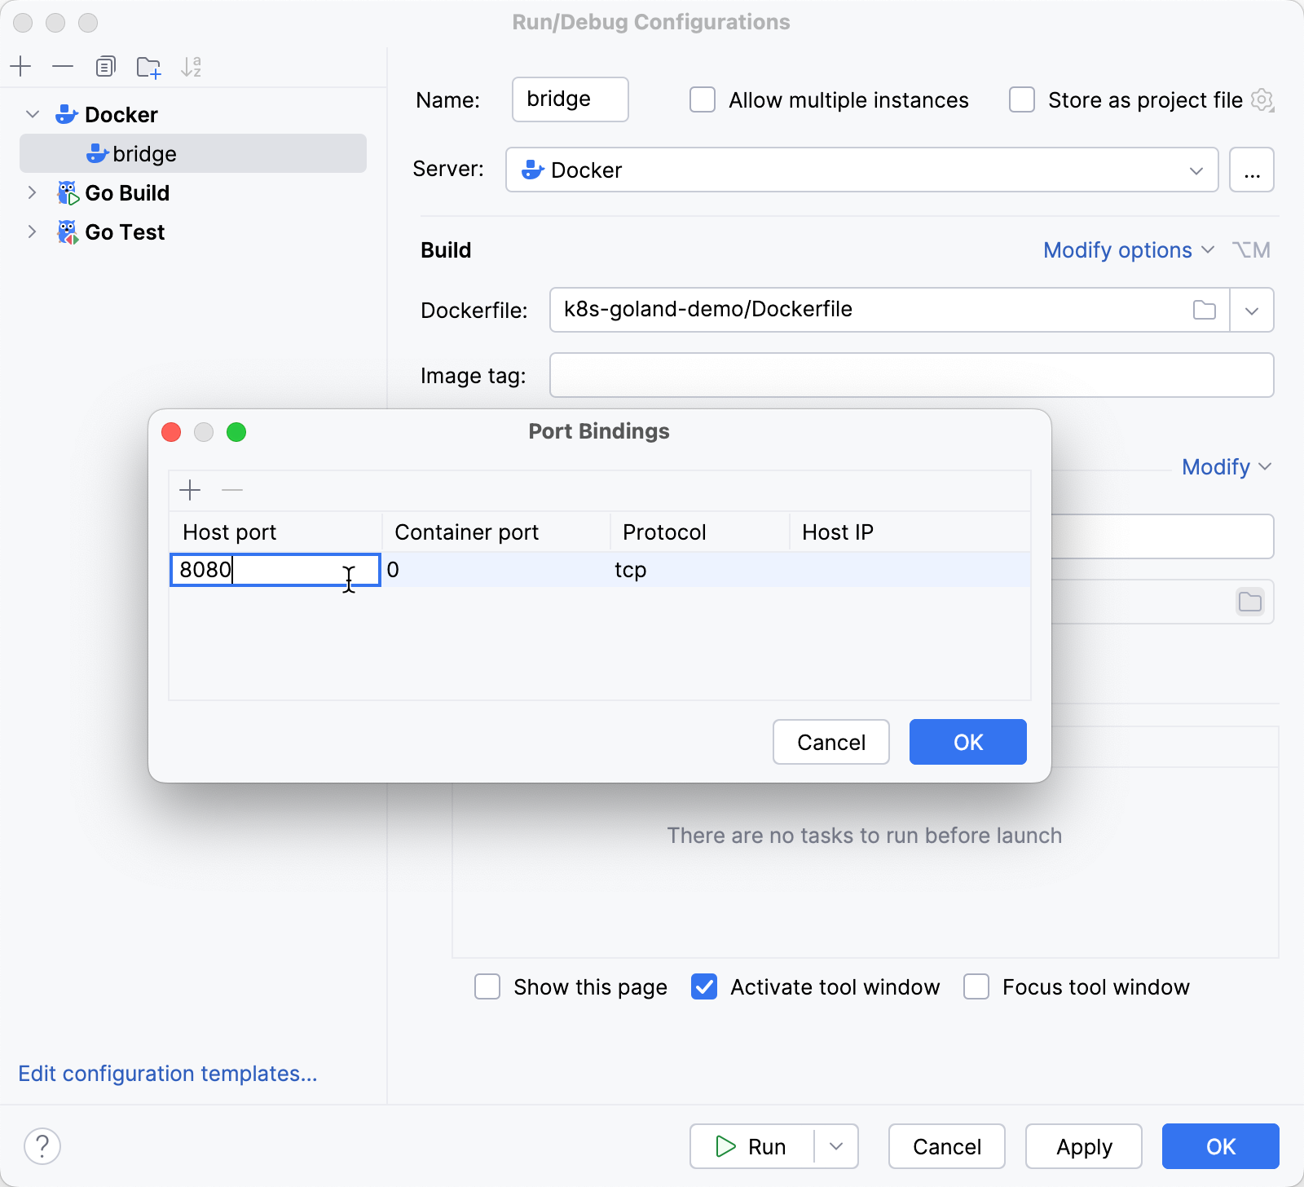Expand the Go Build tree node

click(x=32, y=192)
